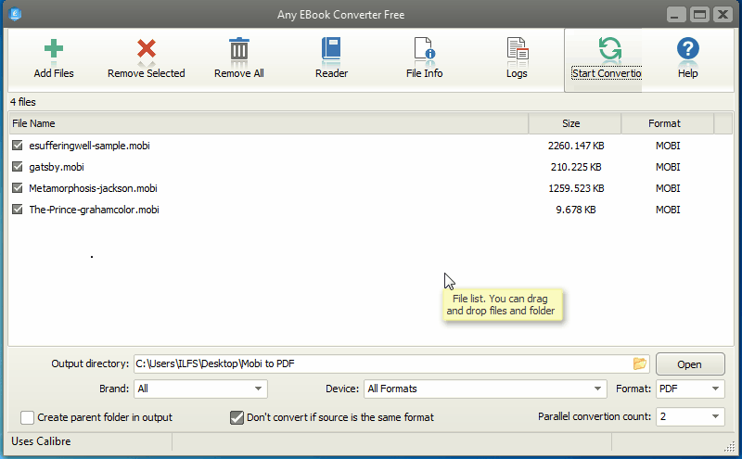The width and height of the screenshot is (742, 459).
Task: Open the Brand dropdown
Action: (200, 389)
